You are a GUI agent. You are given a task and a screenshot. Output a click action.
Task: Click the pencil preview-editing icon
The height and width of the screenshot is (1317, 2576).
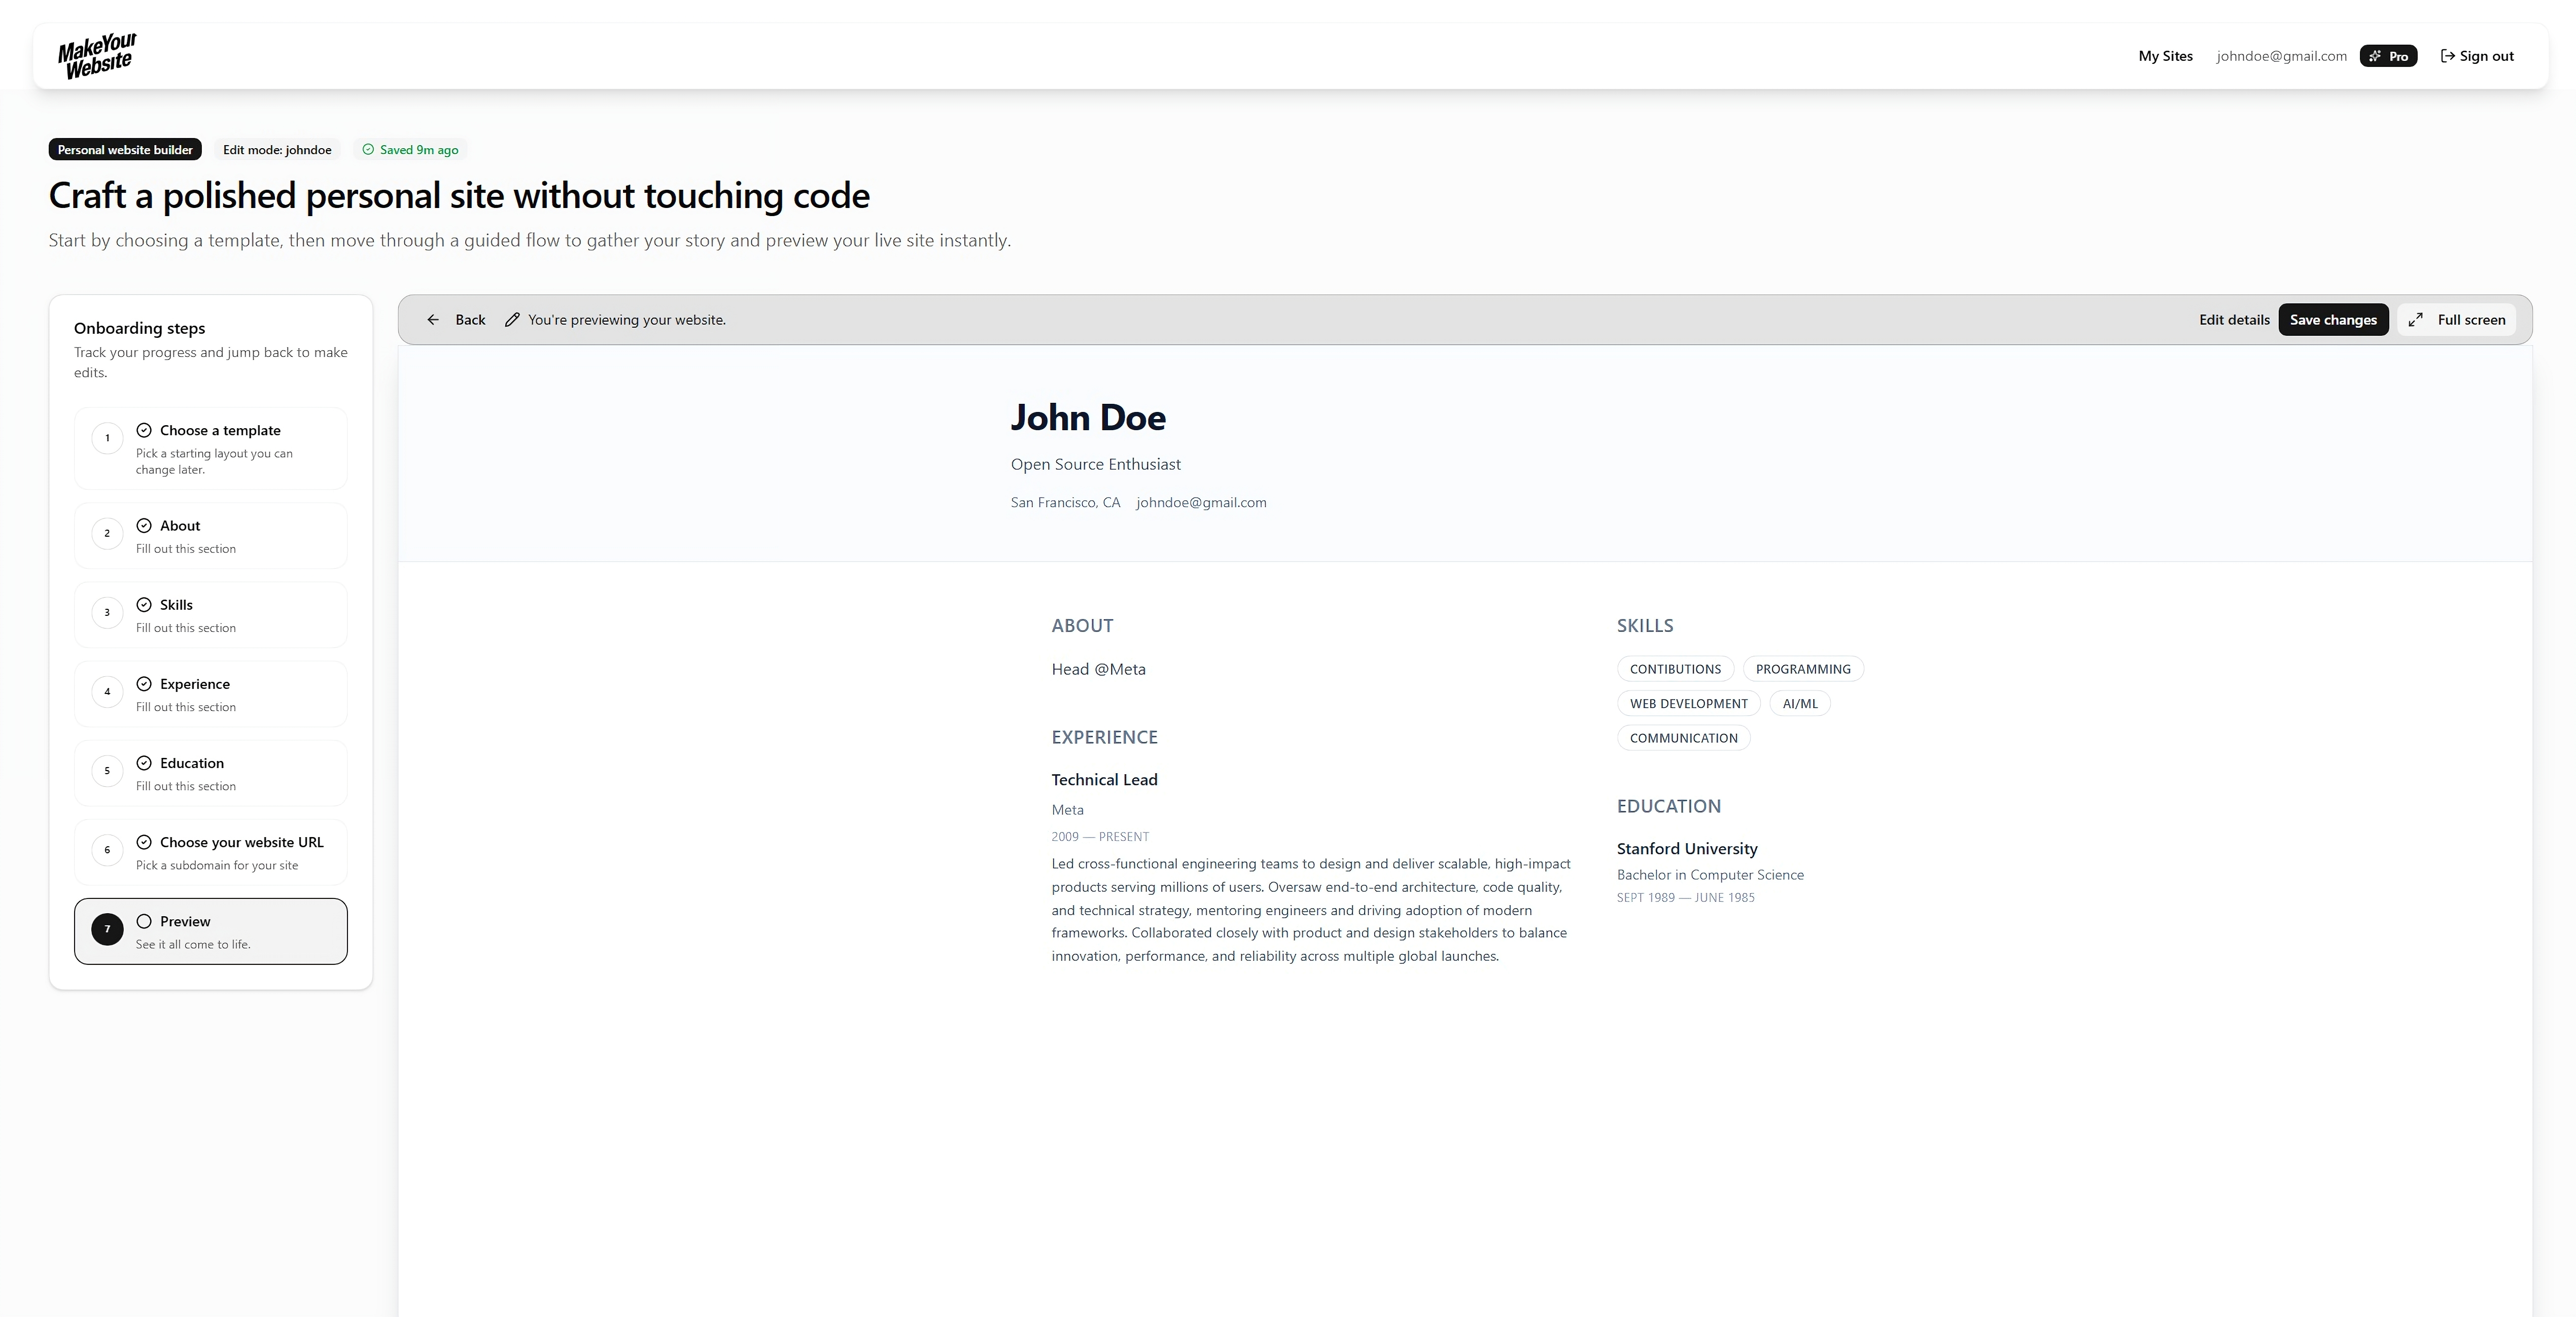[513, 319]
